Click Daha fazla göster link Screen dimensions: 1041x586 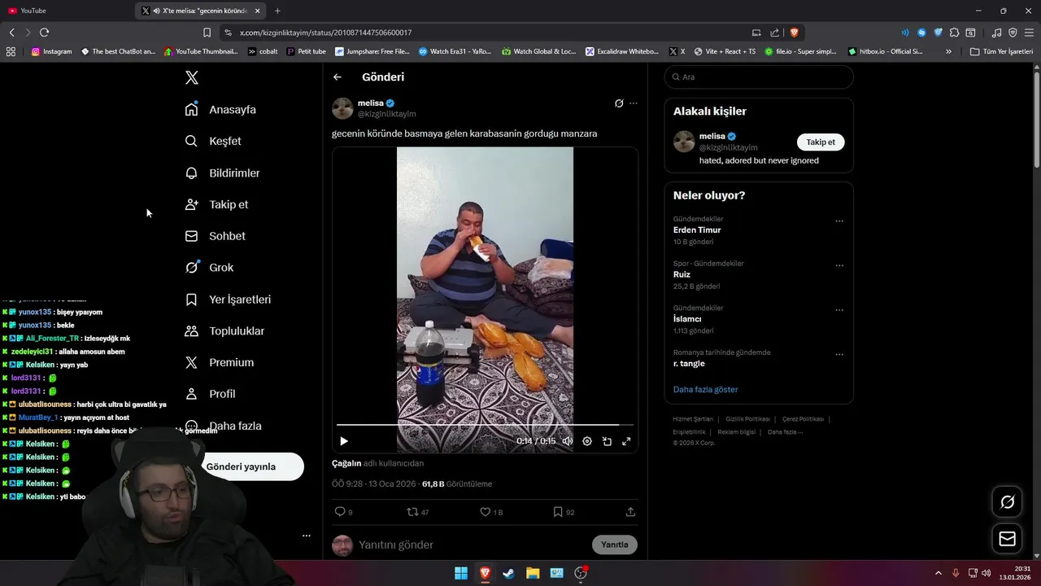pos(705,389)
